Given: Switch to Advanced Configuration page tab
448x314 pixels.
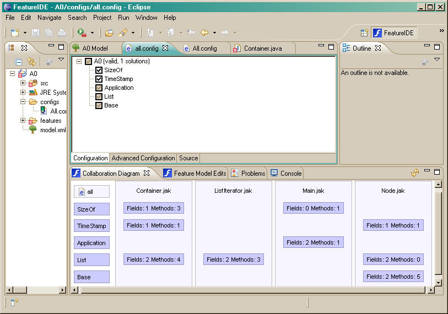Looking at the screenshot, I should (x=143, y=158).
